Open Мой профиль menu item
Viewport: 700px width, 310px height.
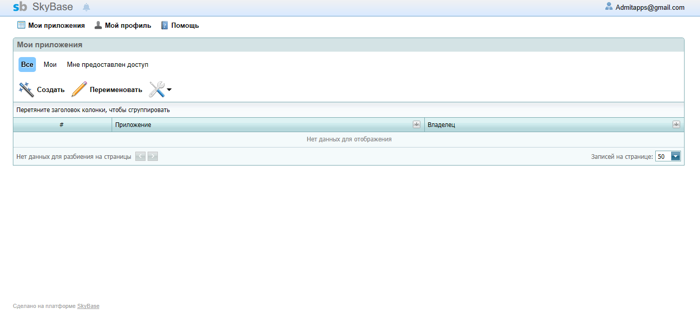click(122, 25)
